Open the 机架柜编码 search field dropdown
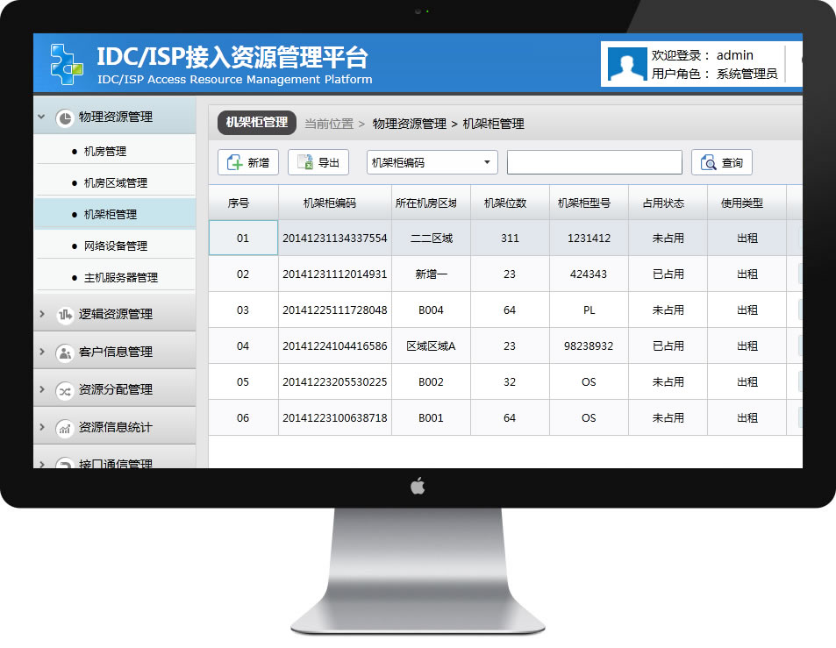Image resolution: width=836 pixels, height=648 pixels. (x=487, y=163)
